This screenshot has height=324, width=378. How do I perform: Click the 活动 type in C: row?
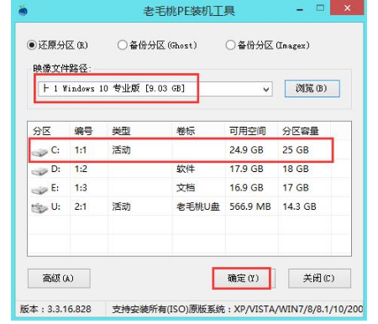coord(121,150)
